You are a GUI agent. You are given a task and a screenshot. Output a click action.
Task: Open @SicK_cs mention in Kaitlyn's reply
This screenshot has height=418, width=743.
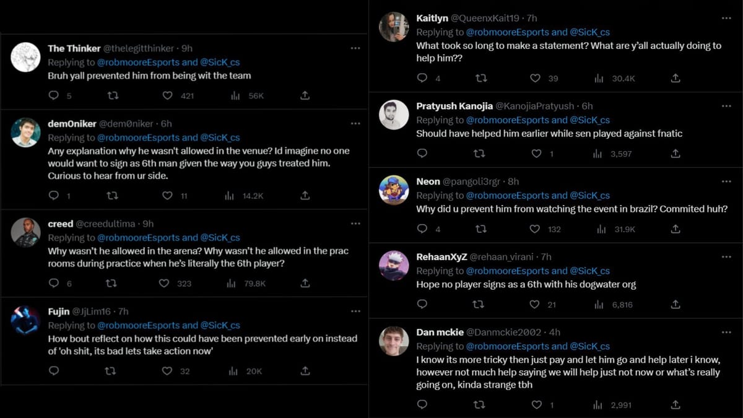tap(589, 32)
